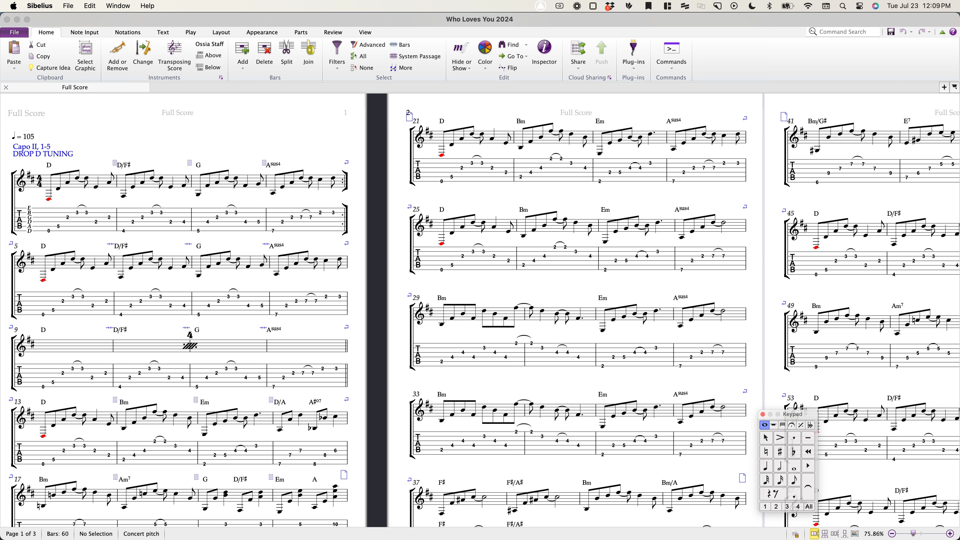
Task: Open the Window menu in the menu bar
Action: [118, 5]
